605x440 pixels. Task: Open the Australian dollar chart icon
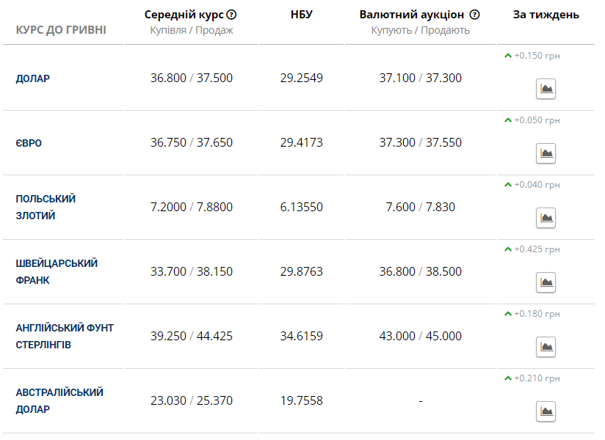(x=546, y=411)
